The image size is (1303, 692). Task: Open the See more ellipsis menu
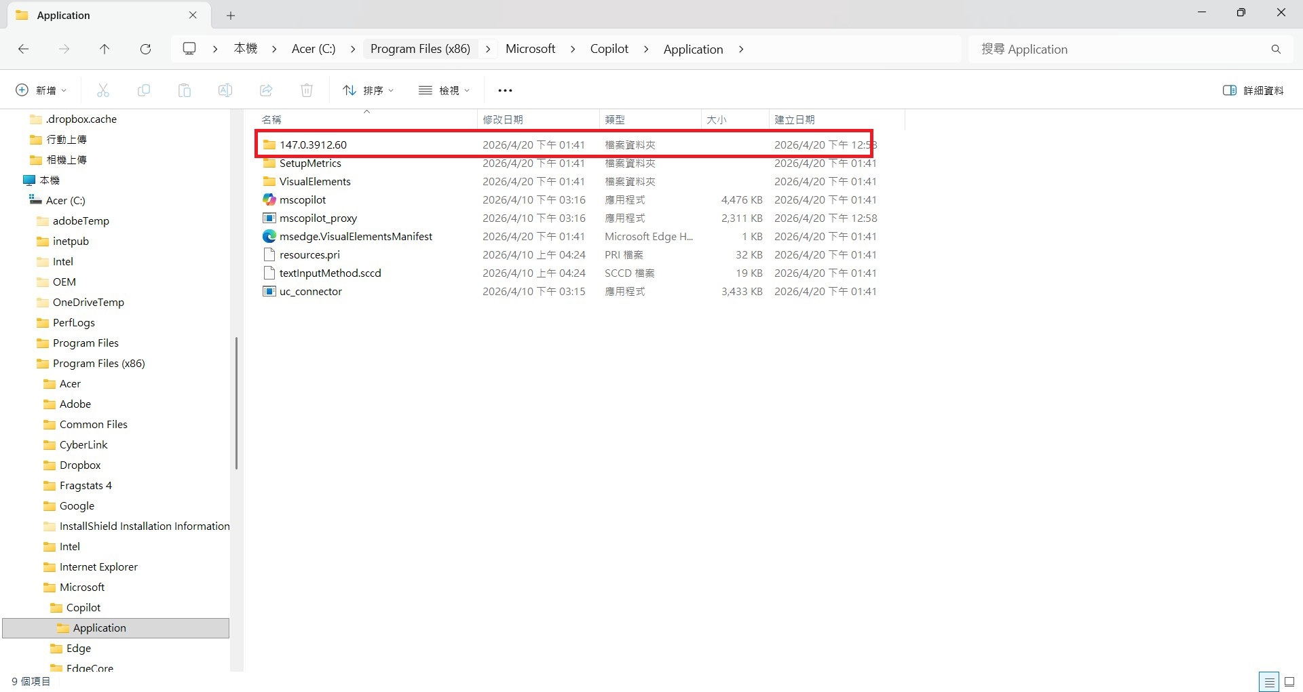point(505,90)
